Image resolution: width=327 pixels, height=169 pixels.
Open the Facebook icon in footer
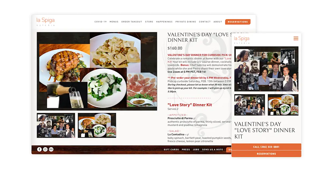point(39,149)
